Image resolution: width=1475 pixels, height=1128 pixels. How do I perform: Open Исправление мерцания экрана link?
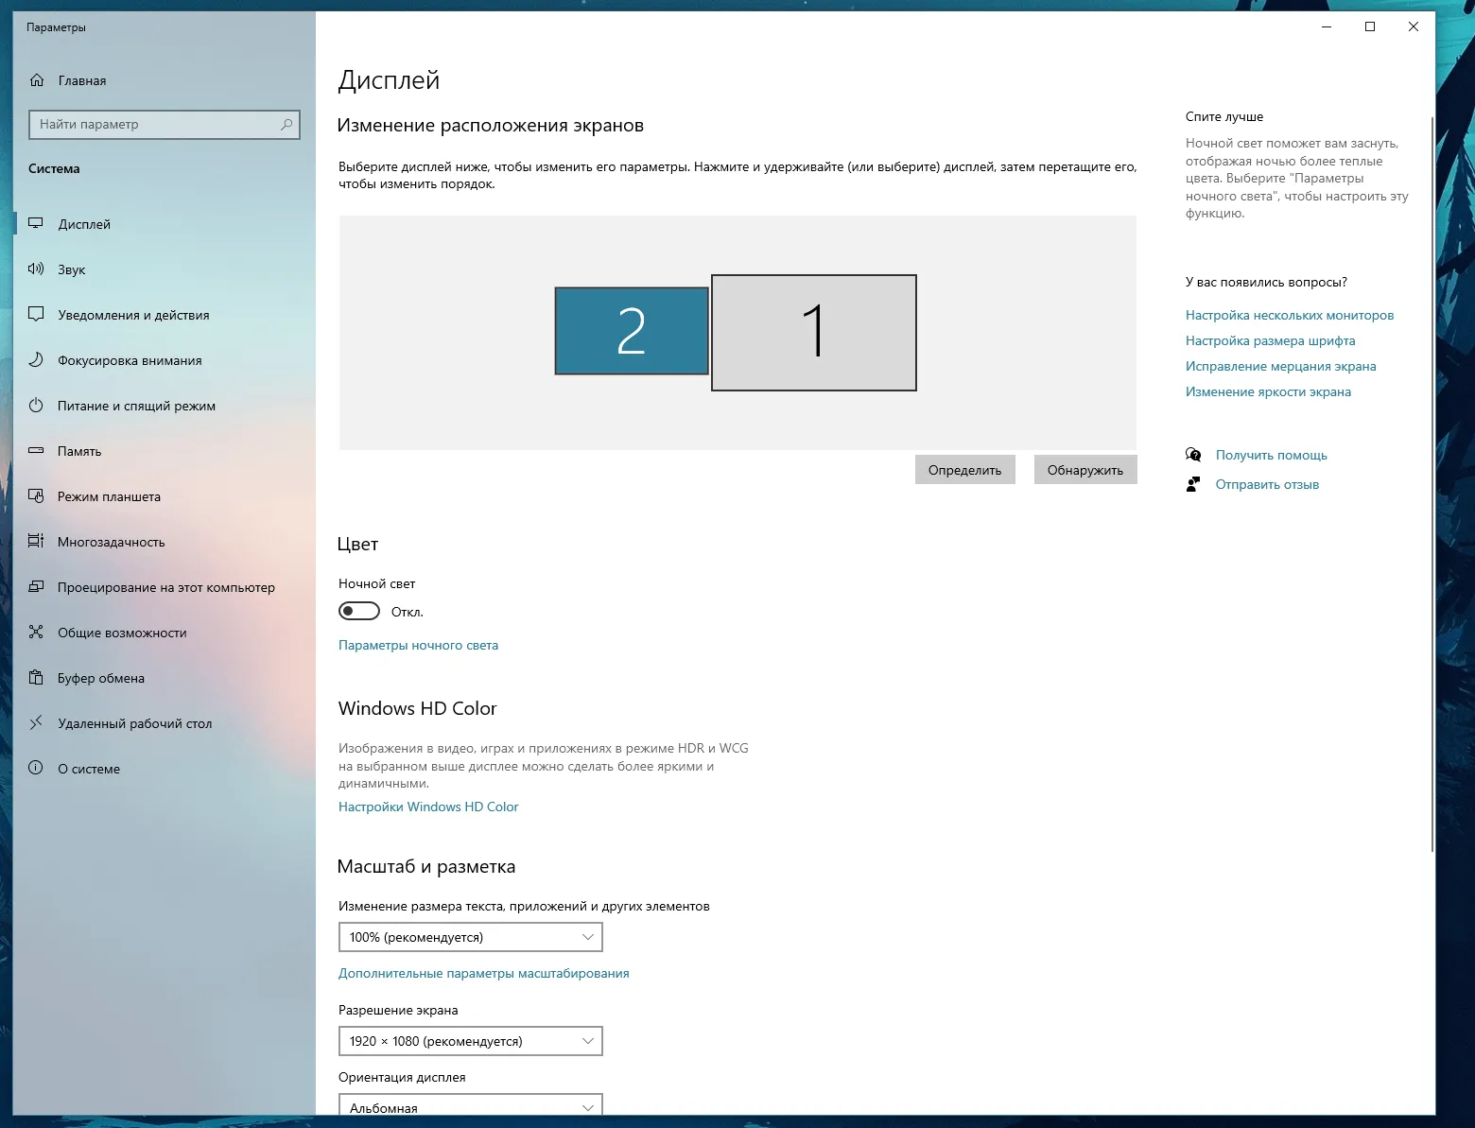pyautogui.click(x=1280, y=366)
